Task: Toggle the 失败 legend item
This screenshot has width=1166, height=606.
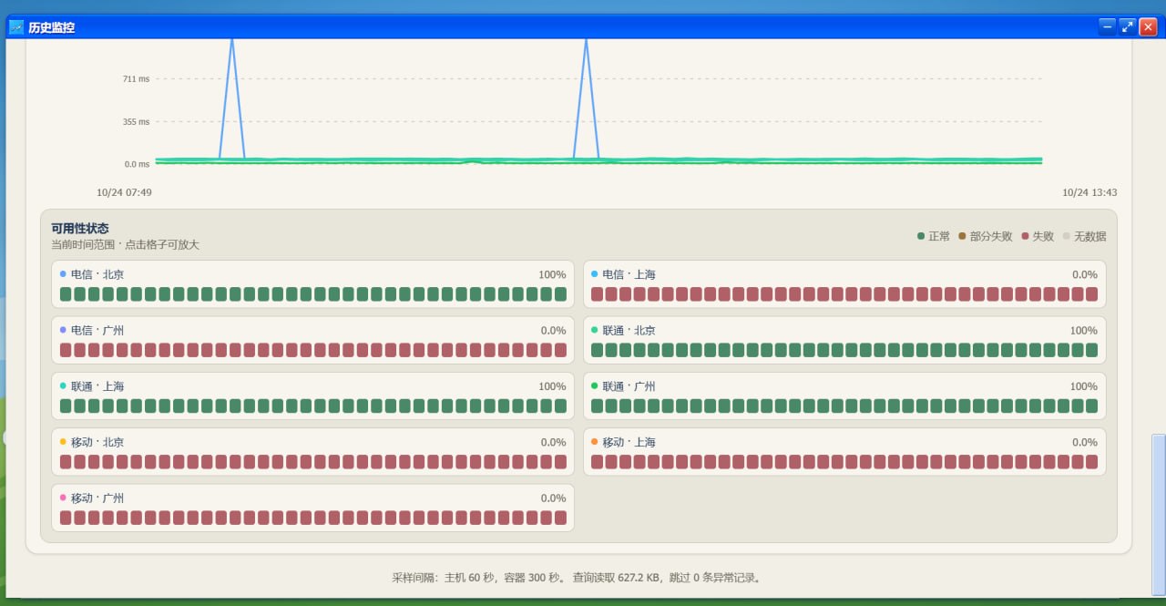Action: [1038, 236]
